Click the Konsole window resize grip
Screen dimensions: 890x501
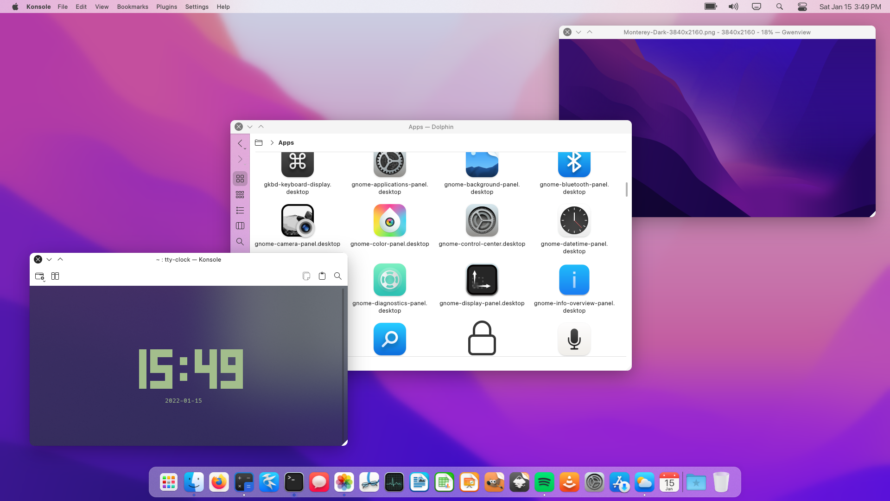(x=344, y=443)
